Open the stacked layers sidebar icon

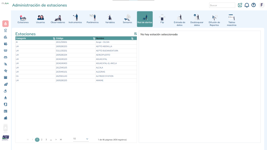coord(5,78)
